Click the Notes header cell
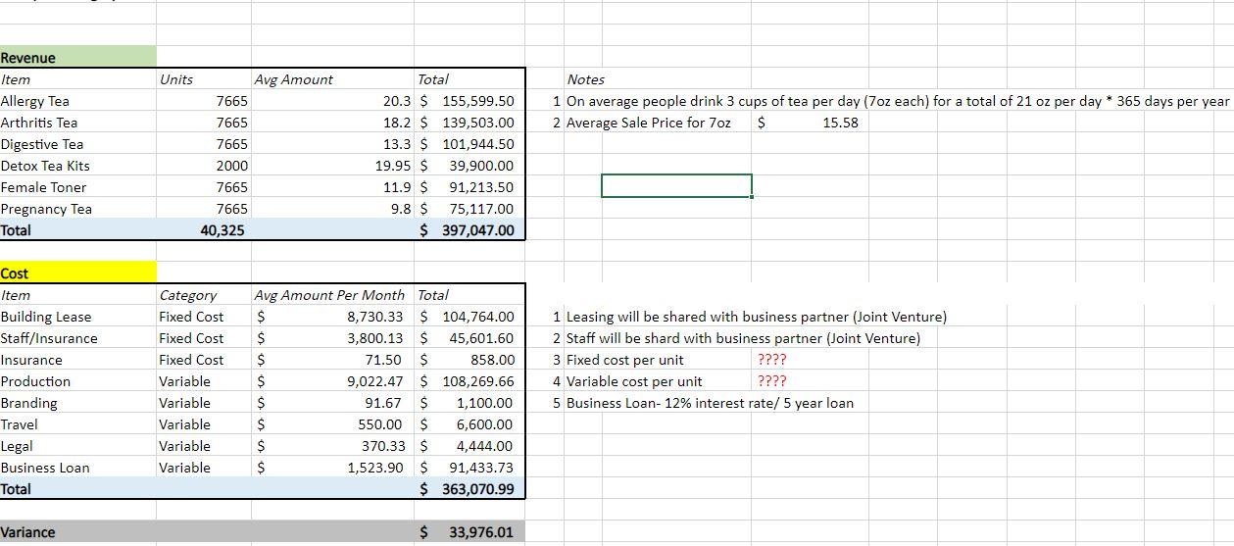The height and width of the screenshot is (546, 1234). (585, 79)
